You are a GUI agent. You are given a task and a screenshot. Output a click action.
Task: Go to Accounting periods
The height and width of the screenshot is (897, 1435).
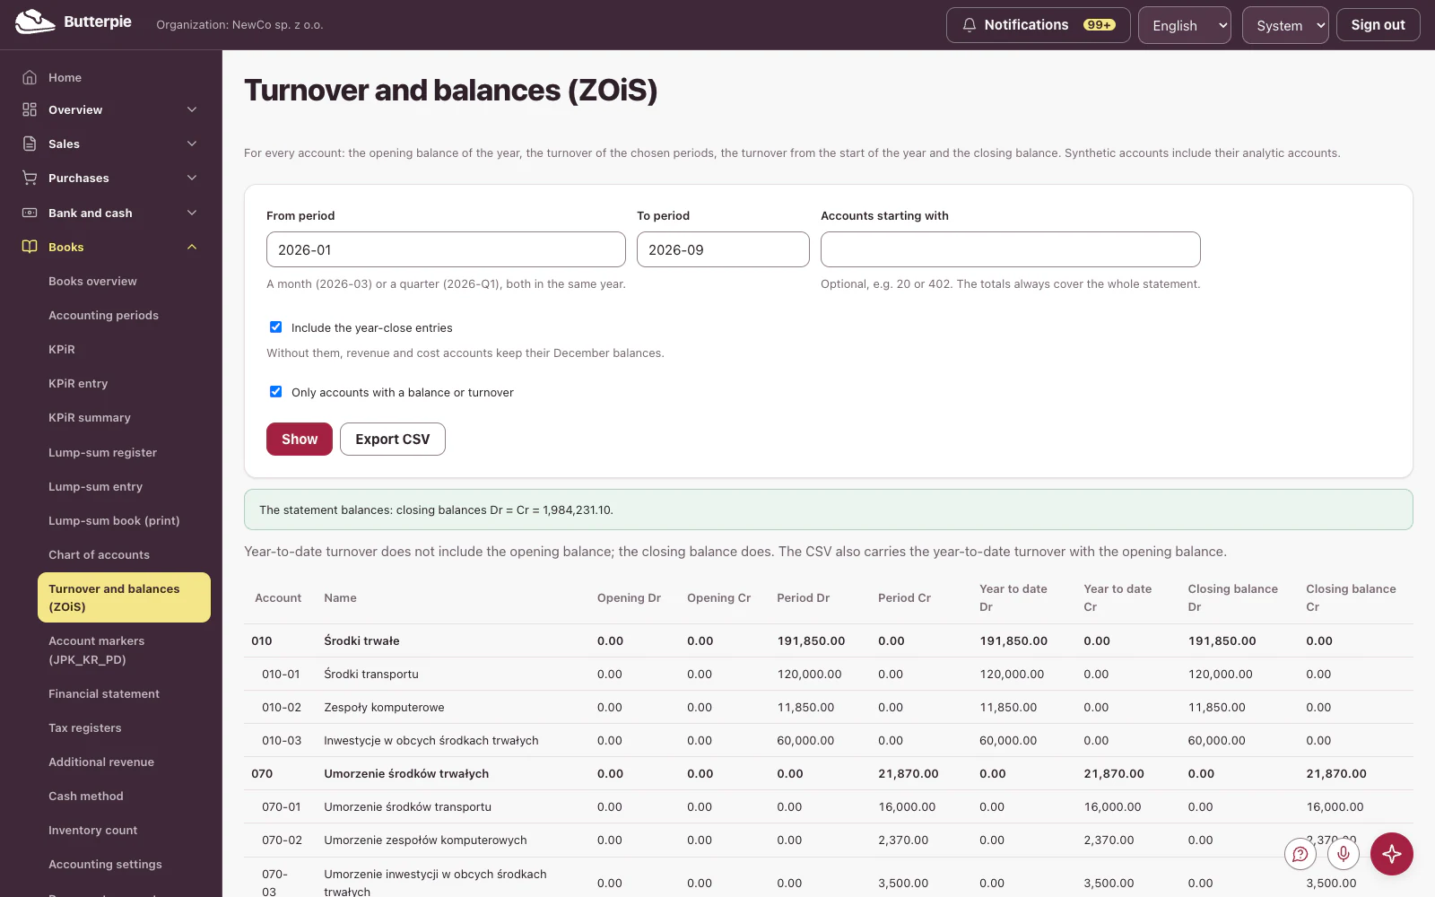[103, 315]
